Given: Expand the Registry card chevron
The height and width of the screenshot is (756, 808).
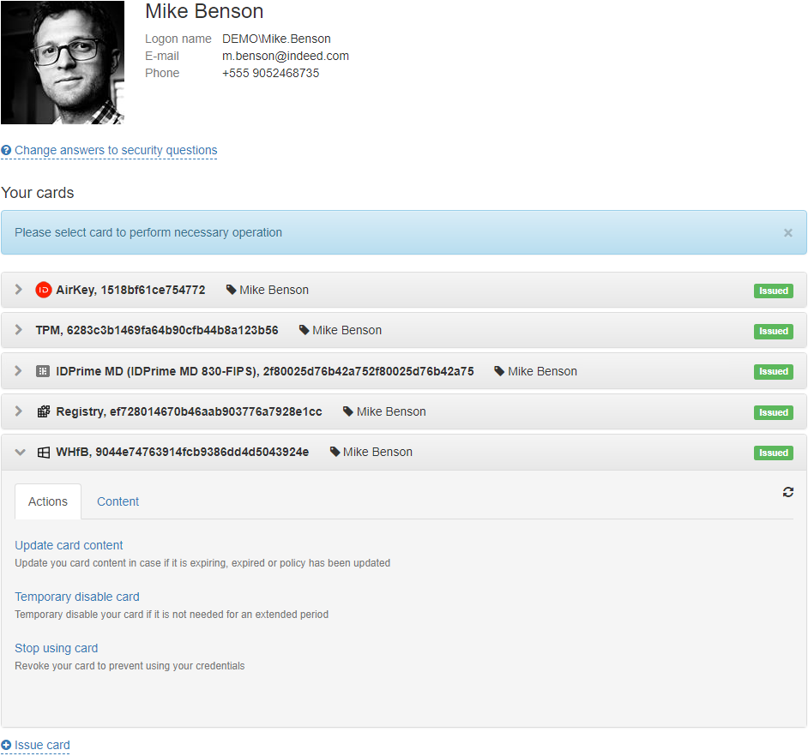Looking at the screenshot, I should coord(19,412).
